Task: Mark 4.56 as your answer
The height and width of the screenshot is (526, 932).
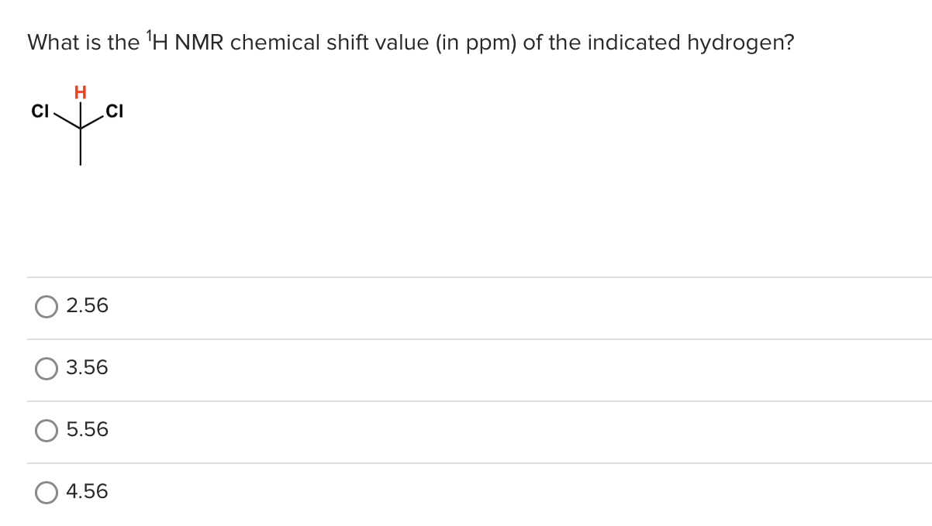Action: (x=47, y=492)
